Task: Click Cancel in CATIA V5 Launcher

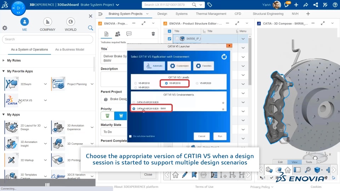Action: [202, 136]
